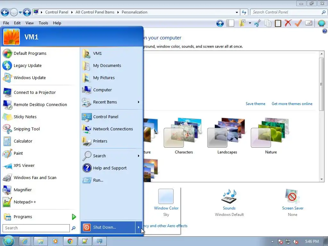The image size is (328, 246).
Task: Launch the Snipping Tool
Action: tap(40, 129)
